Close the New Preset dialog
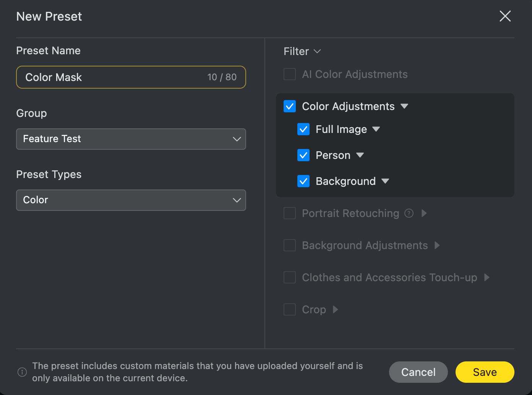 [505, 16]
